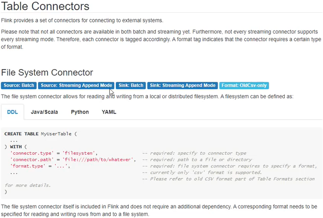Open the Java/Scala code tab

click(44, 112)
